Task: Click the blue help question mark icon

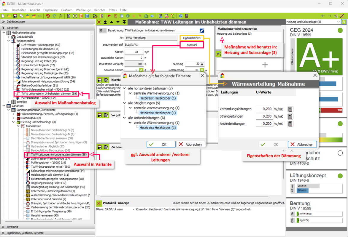Action: (x=181, y=16)
